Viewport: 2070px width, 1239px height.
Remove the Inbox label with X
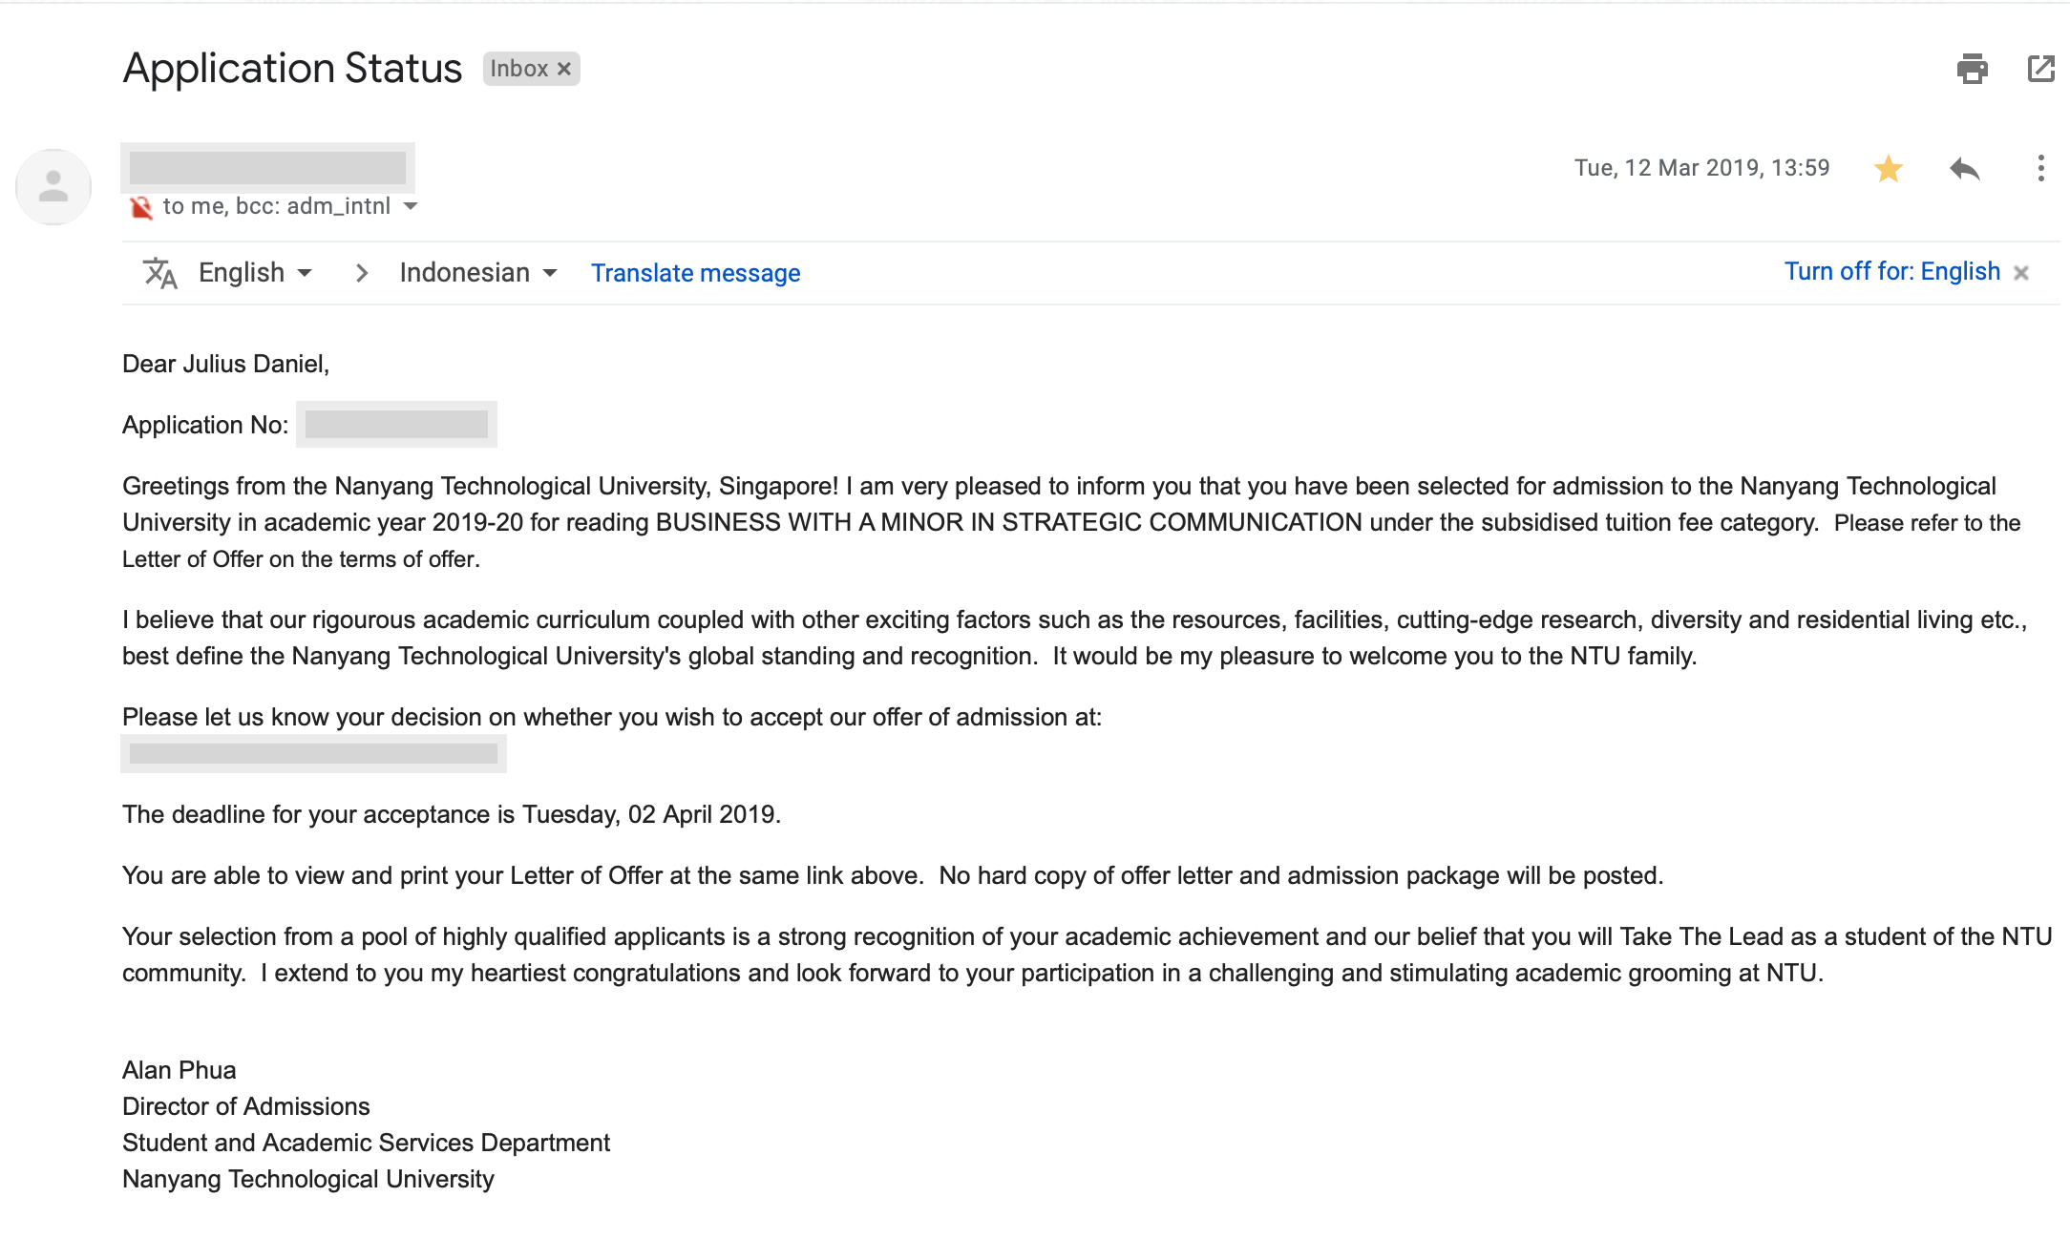coord(564,69)
